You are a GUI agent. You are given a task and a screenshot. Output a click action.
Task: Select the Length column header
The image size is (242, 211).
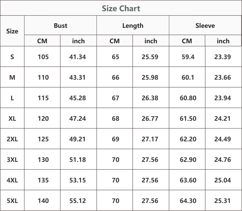(x=133, y=26)
